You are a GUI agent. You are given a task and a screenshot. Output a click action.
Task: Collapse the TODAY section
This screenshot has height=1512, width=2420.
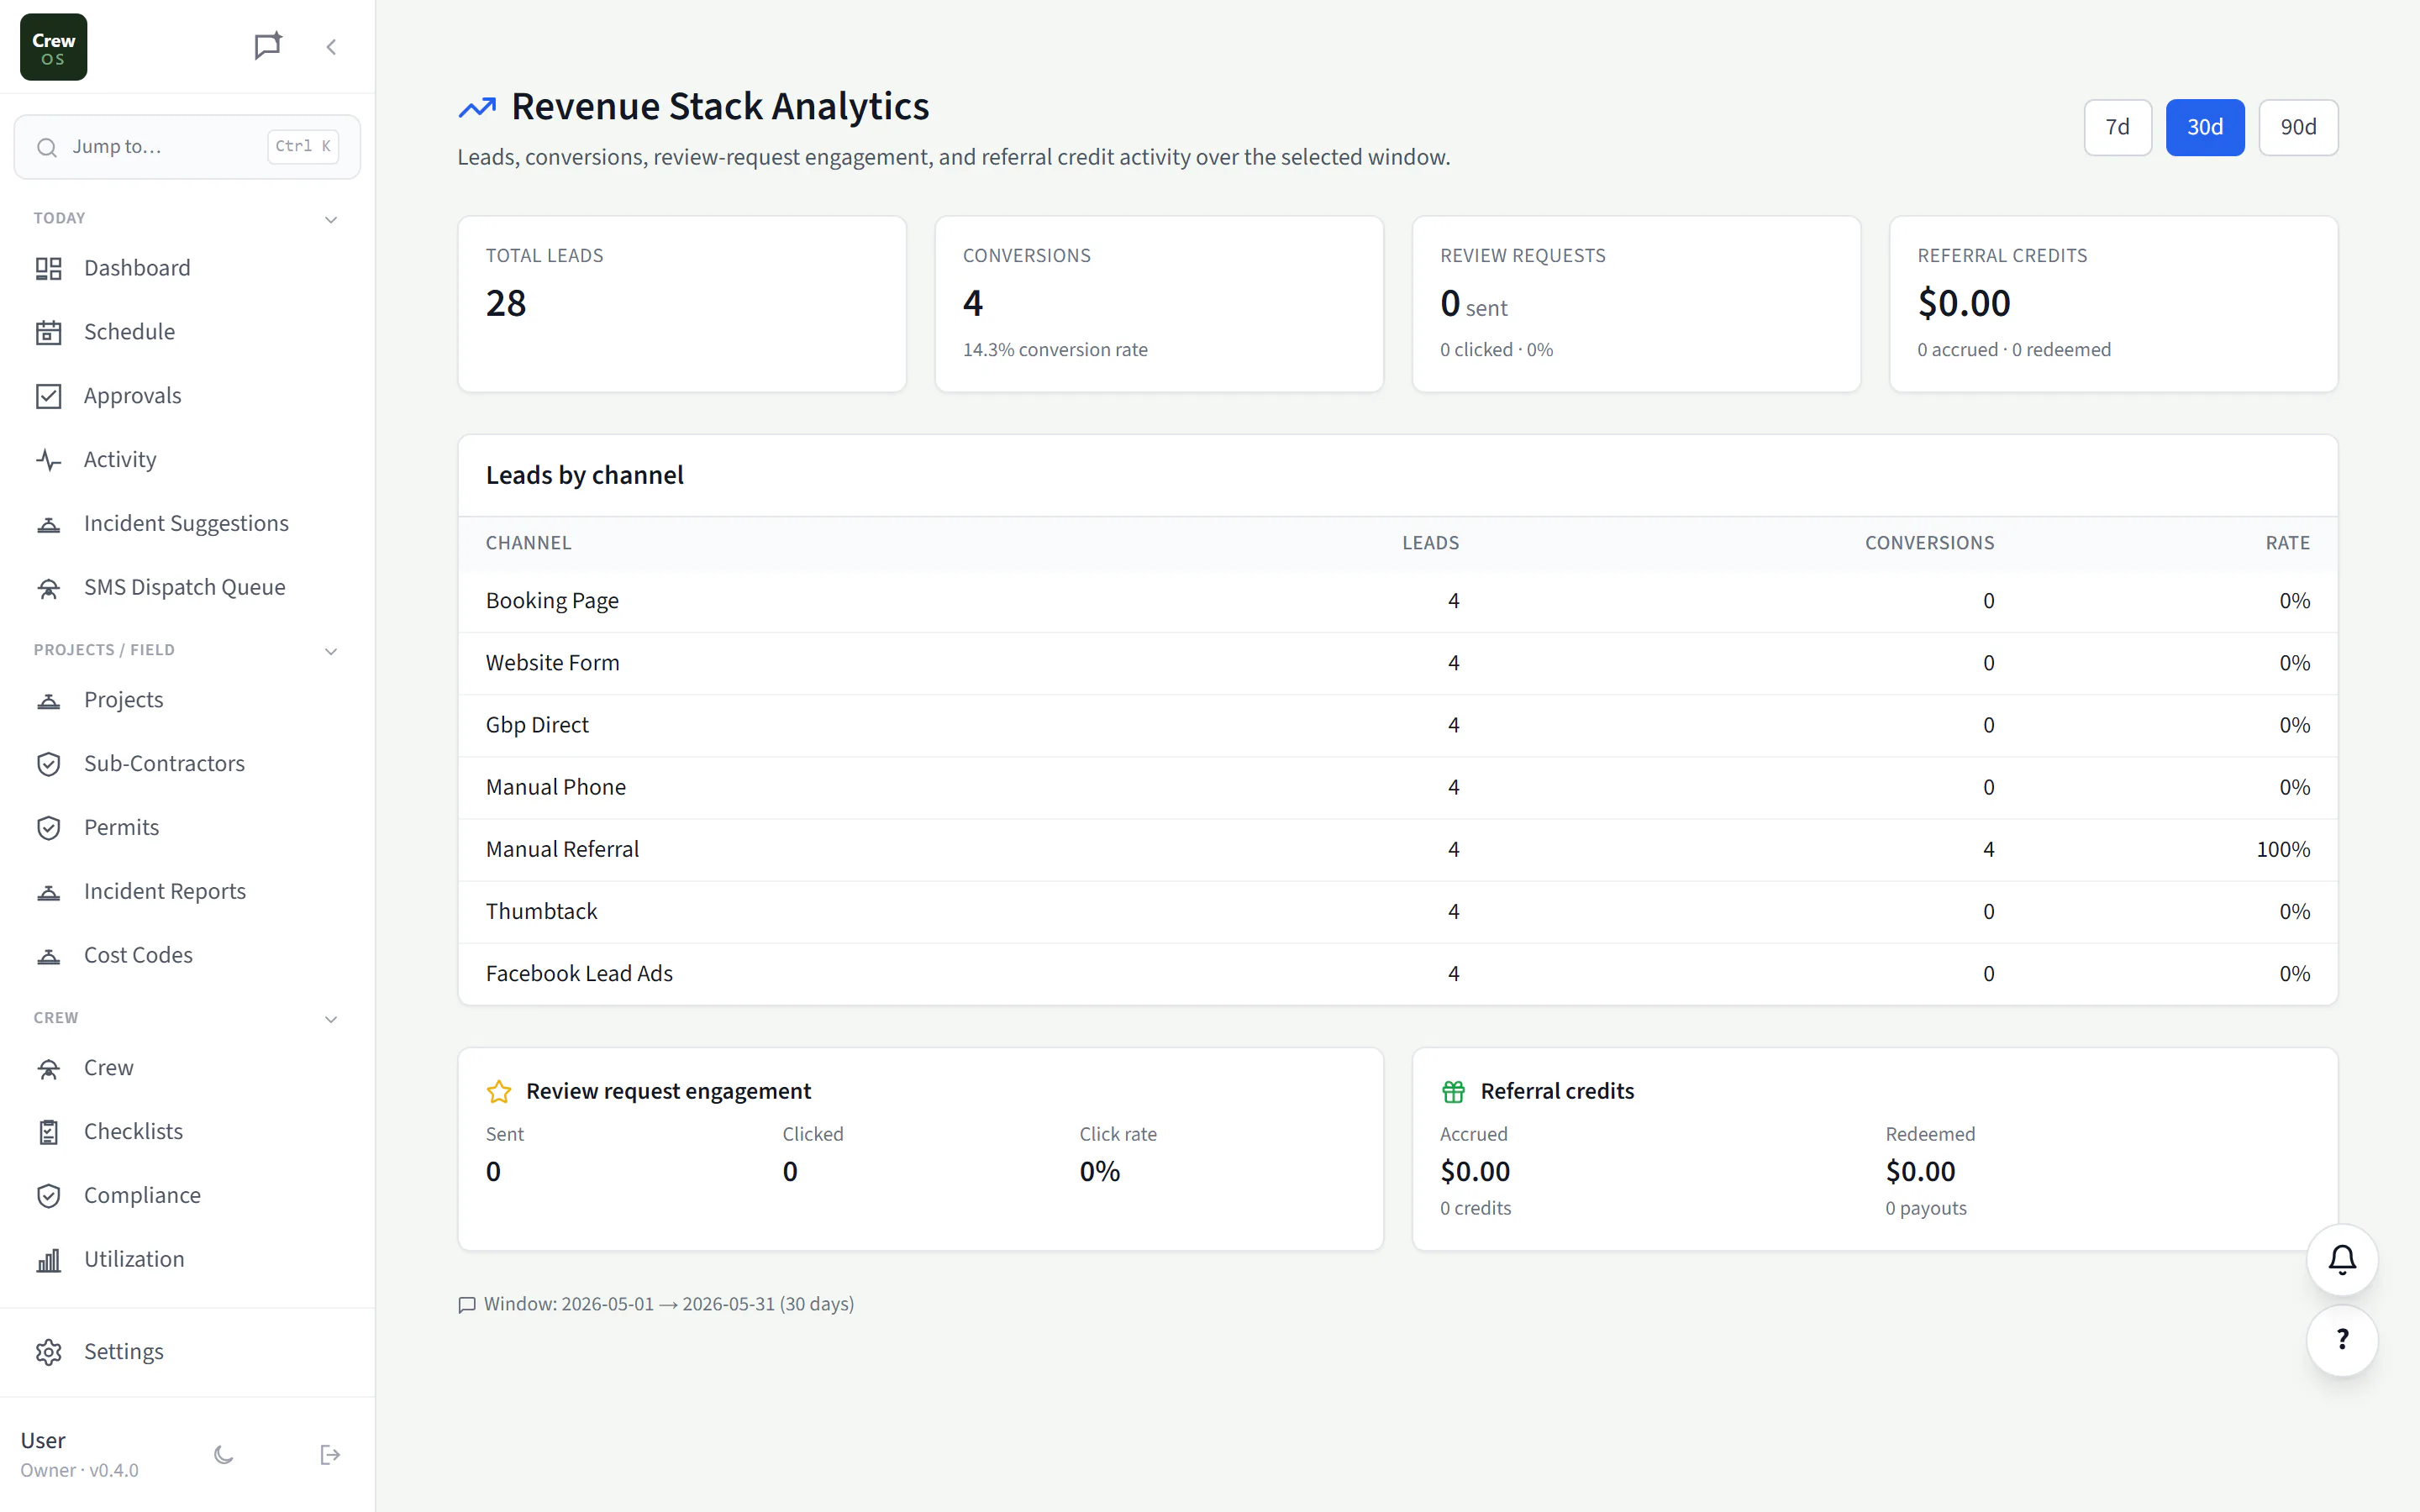coord(331,219)
